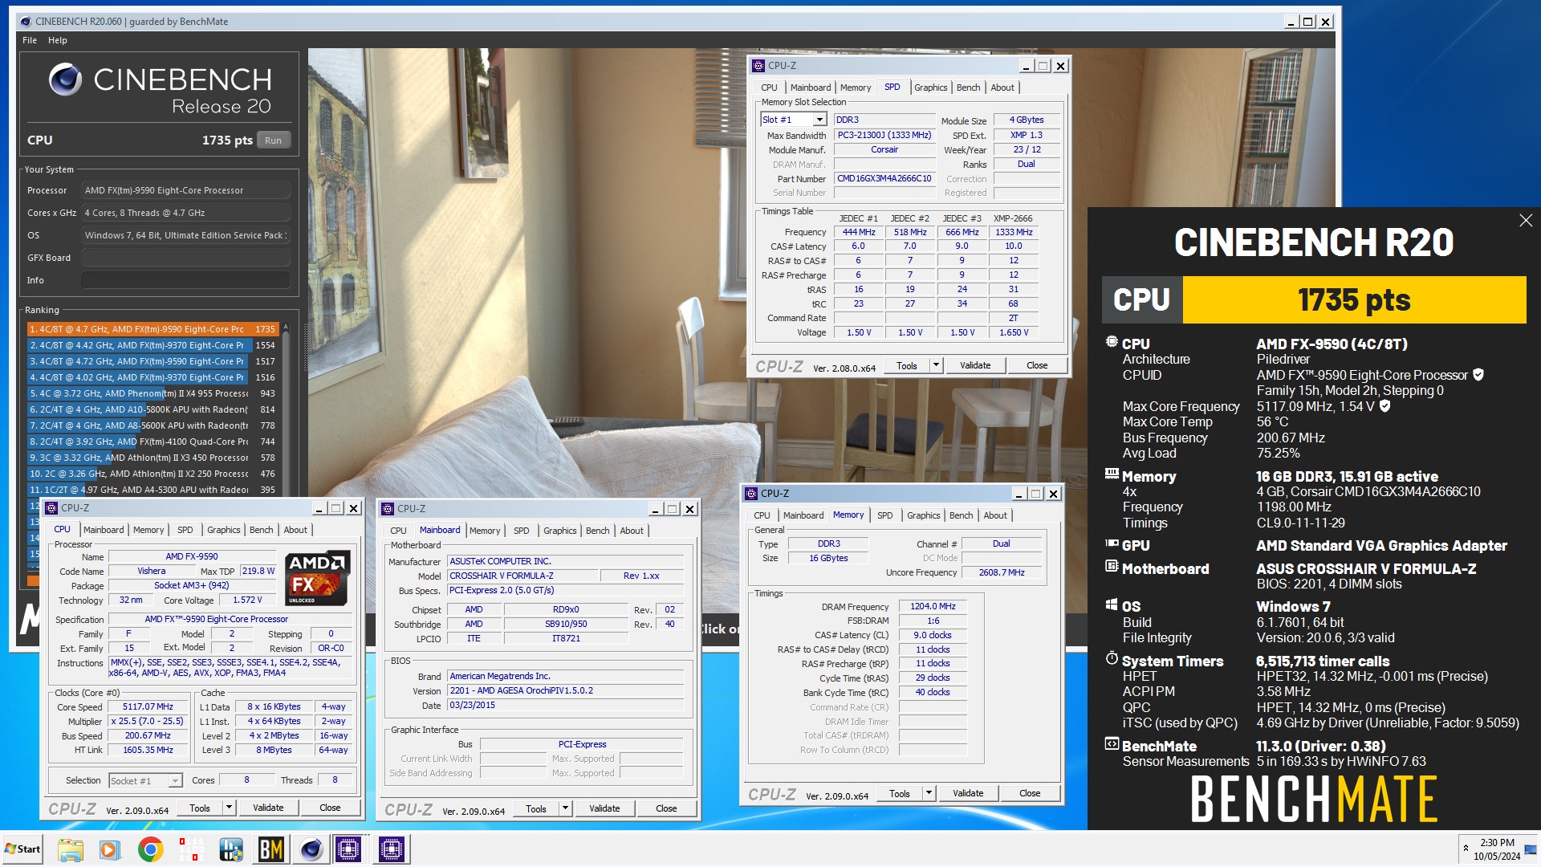Select the first CPU-Z taskbar icon
This screenshot has width=1541, height=867.
pos(348,849)
